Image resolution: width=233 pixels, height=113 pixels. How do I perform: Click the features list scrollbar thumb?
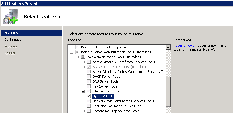(x=168, y=92)
